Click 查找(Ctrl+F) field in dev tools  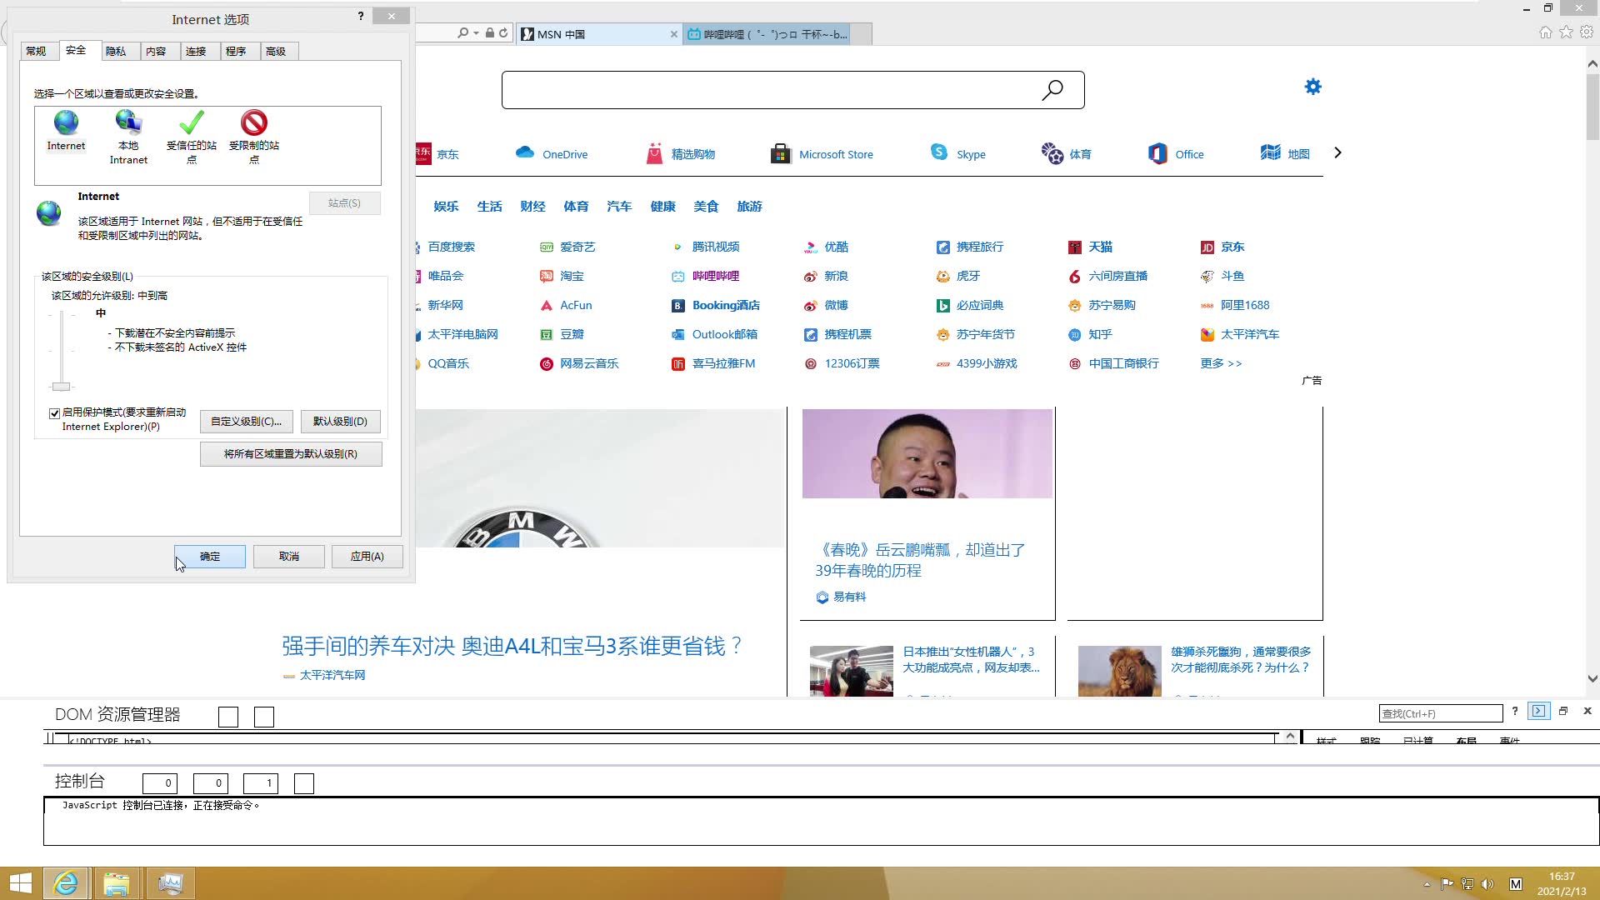(1441, 713)
